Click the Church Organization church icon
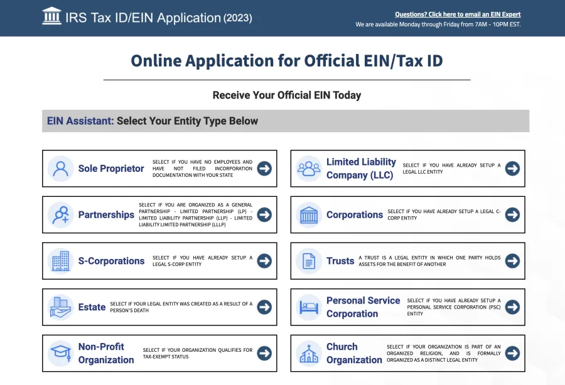This screenshot has width=565, height=385. tap(309, 354)
